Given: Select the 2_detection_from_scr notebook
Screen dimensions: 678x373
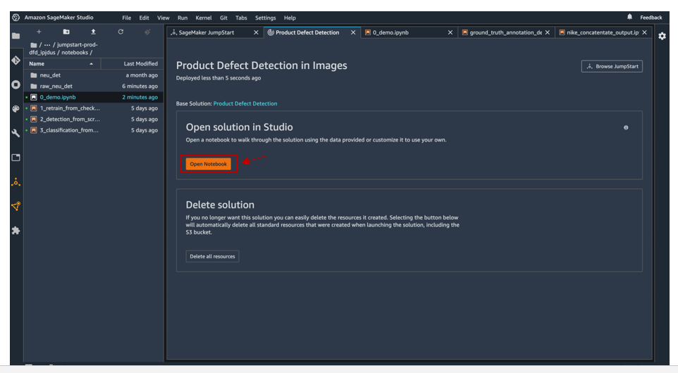Looking at the screenshot, I should tap(94, 119).
